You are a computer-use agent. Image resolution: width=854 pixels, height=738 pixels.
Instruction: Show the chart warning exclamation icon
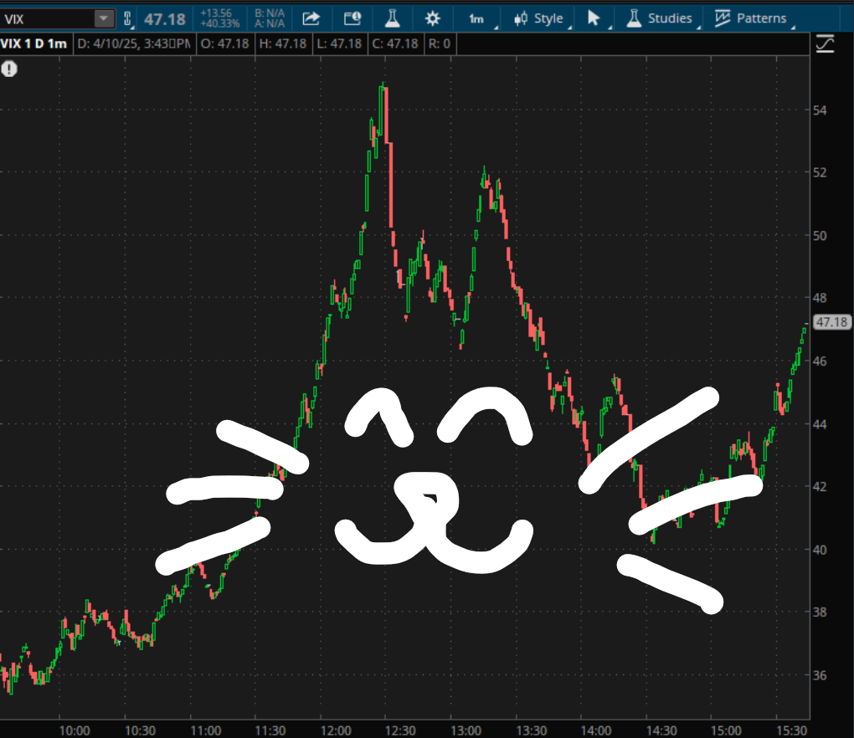coord(9,69)
